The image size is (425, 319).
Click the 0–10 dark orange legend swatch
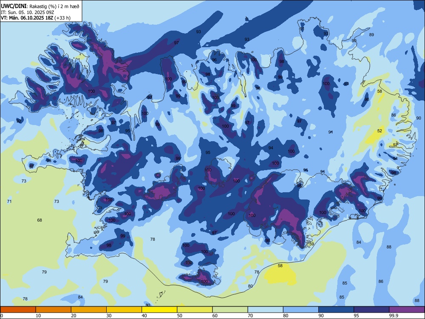(x=18, y=310)
